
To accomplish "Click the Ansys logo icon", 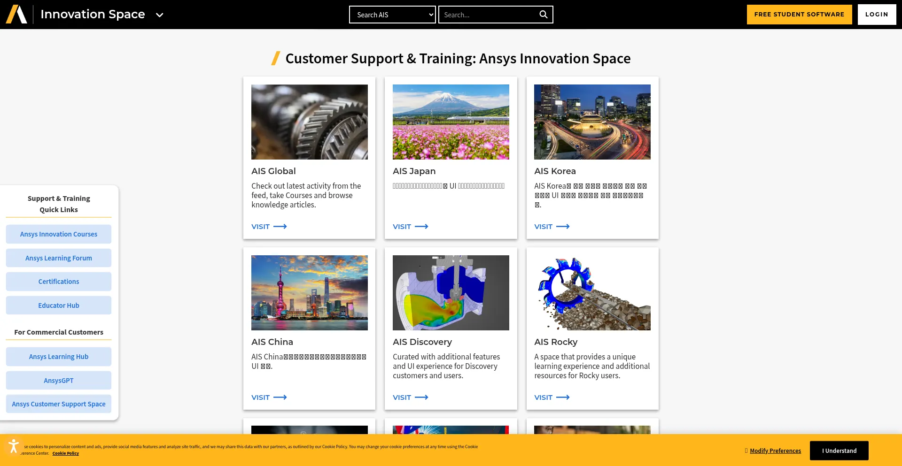I will pyautogui.click(x=17, y=14).
